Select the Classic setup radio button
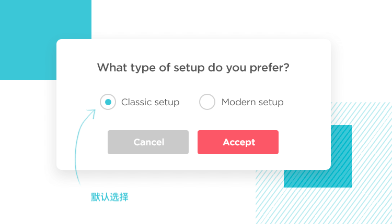This screenshot has height=224, width=392. tap(108, 102)
